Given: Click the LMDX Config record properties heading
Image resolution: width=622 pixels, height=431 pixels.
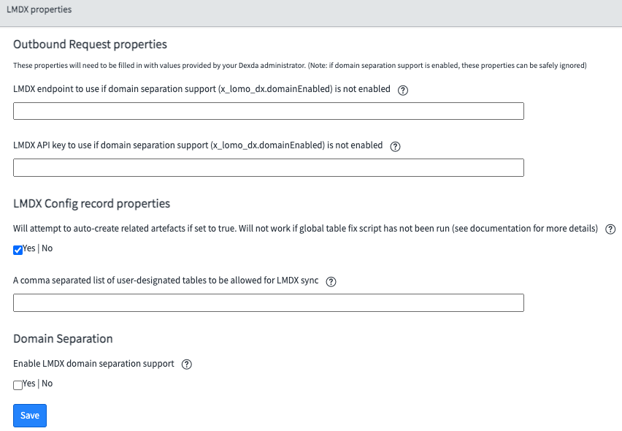Looking at the screenshot, I should point(92,204).
